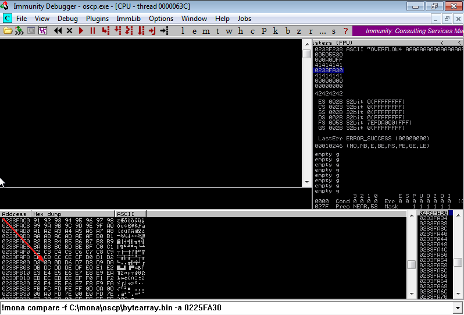The image size is (464, 315).
Task: Click the Trace into toolbar icon
Action: 129,30
